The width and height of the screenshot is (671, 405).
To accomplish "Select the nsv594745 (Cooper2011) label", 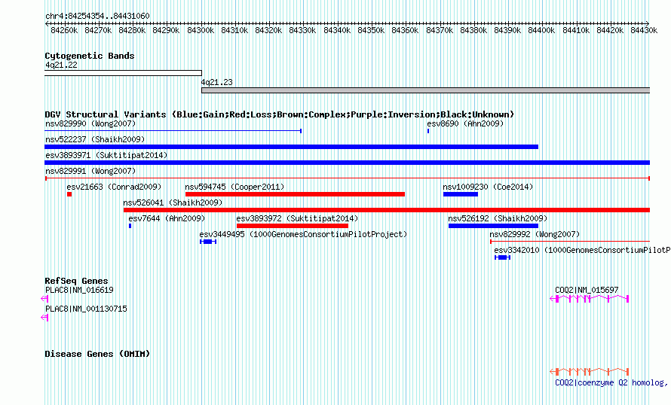I will tap(234, 187).
